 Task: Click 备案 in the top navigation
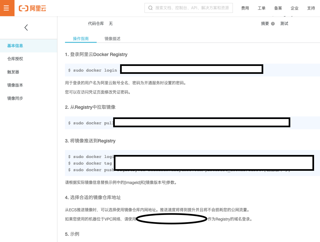coord(278,8)
